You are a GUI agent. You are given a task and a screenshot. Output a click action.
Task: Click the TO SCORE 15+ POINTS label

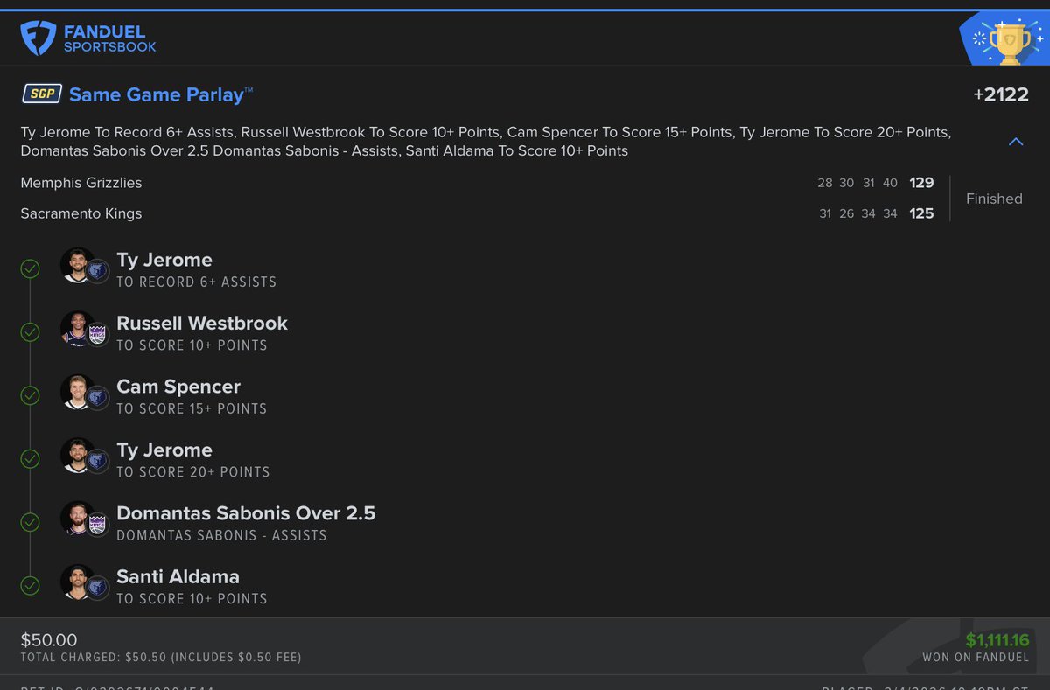pyautogui.click(x=192, y=408)
